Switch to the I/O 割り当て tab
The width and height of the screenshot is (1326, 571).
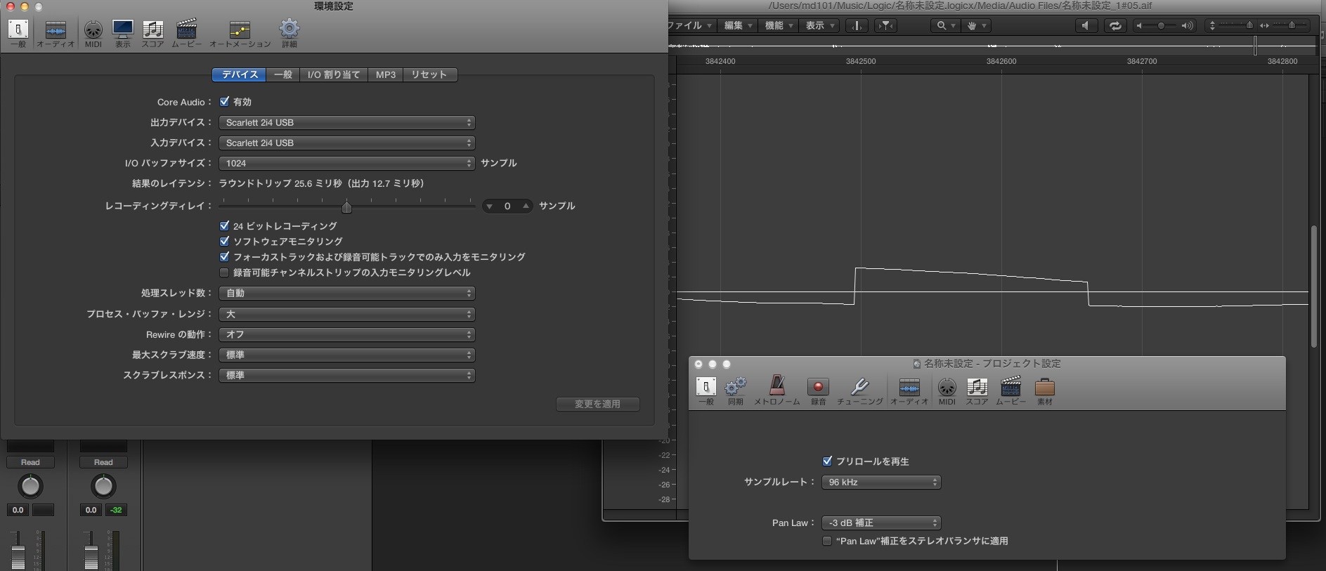pos(334,75)
